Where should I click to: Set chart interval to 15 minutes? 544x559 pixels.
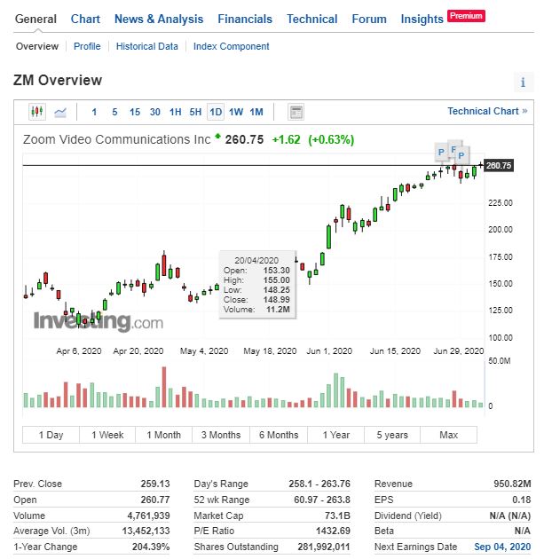134,113
